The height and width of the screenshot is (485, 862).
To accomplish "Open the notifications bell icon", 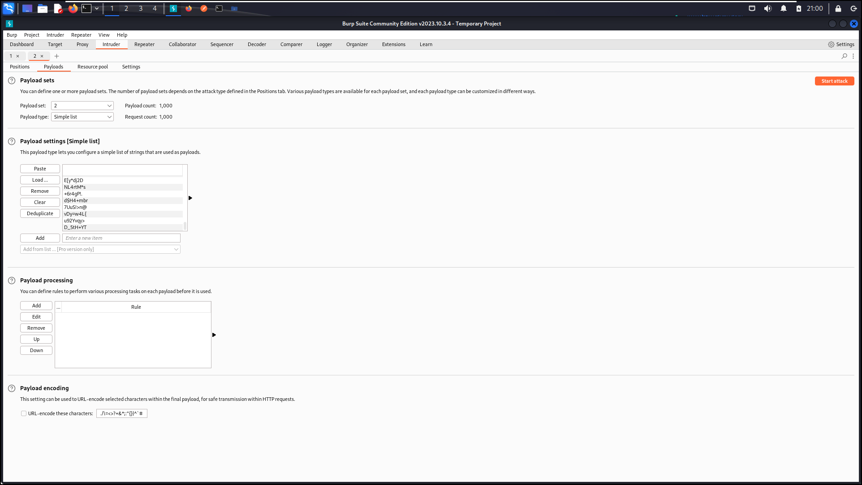I will coord(784,9).
